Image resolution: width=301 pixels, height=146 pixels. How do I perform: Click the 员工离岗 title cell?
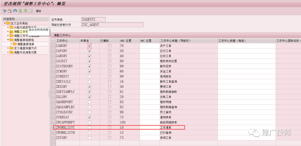pyautogui.click(x=189, y=112)
